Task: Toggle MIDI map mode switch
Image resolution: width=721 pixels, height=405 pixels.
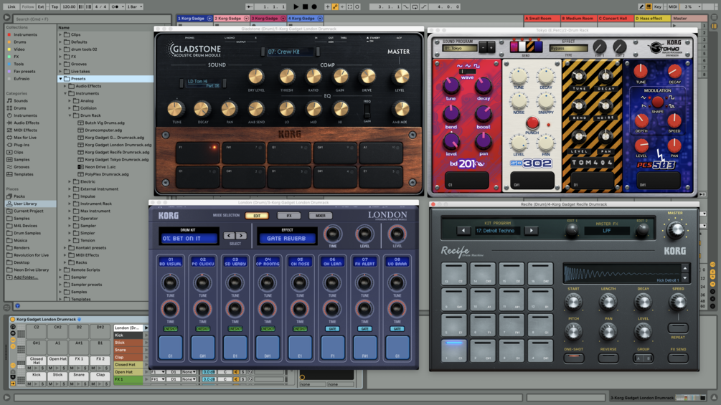Action: 673,6
